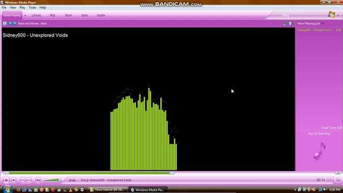Open the View menu
The height and width of the screenshot is (193, 343).
pos(13,8)
